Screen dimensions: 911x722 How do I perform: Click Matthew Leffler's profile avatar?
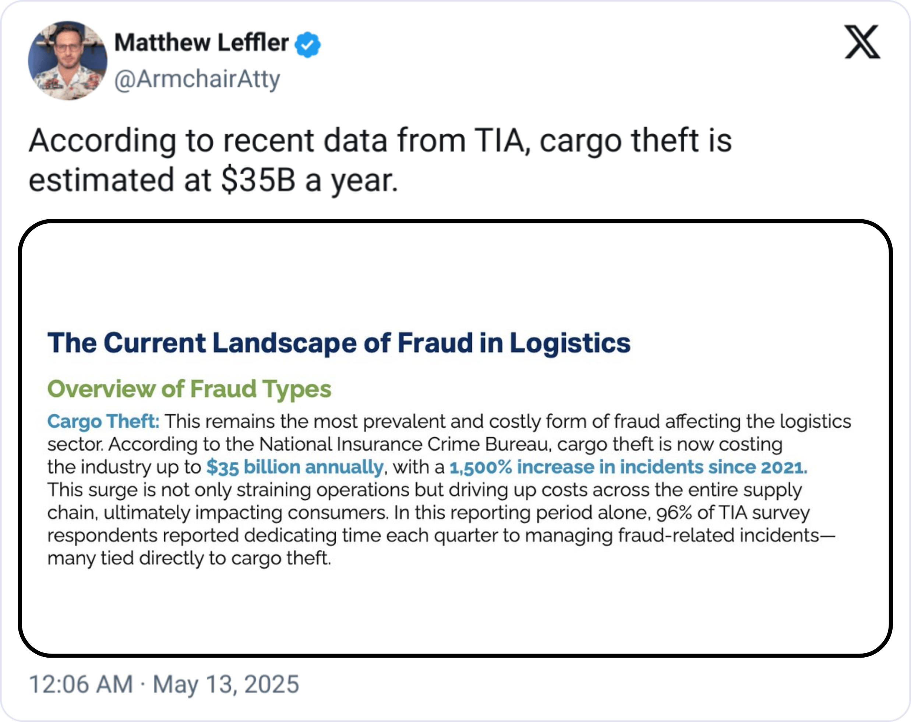pos(68,61)
